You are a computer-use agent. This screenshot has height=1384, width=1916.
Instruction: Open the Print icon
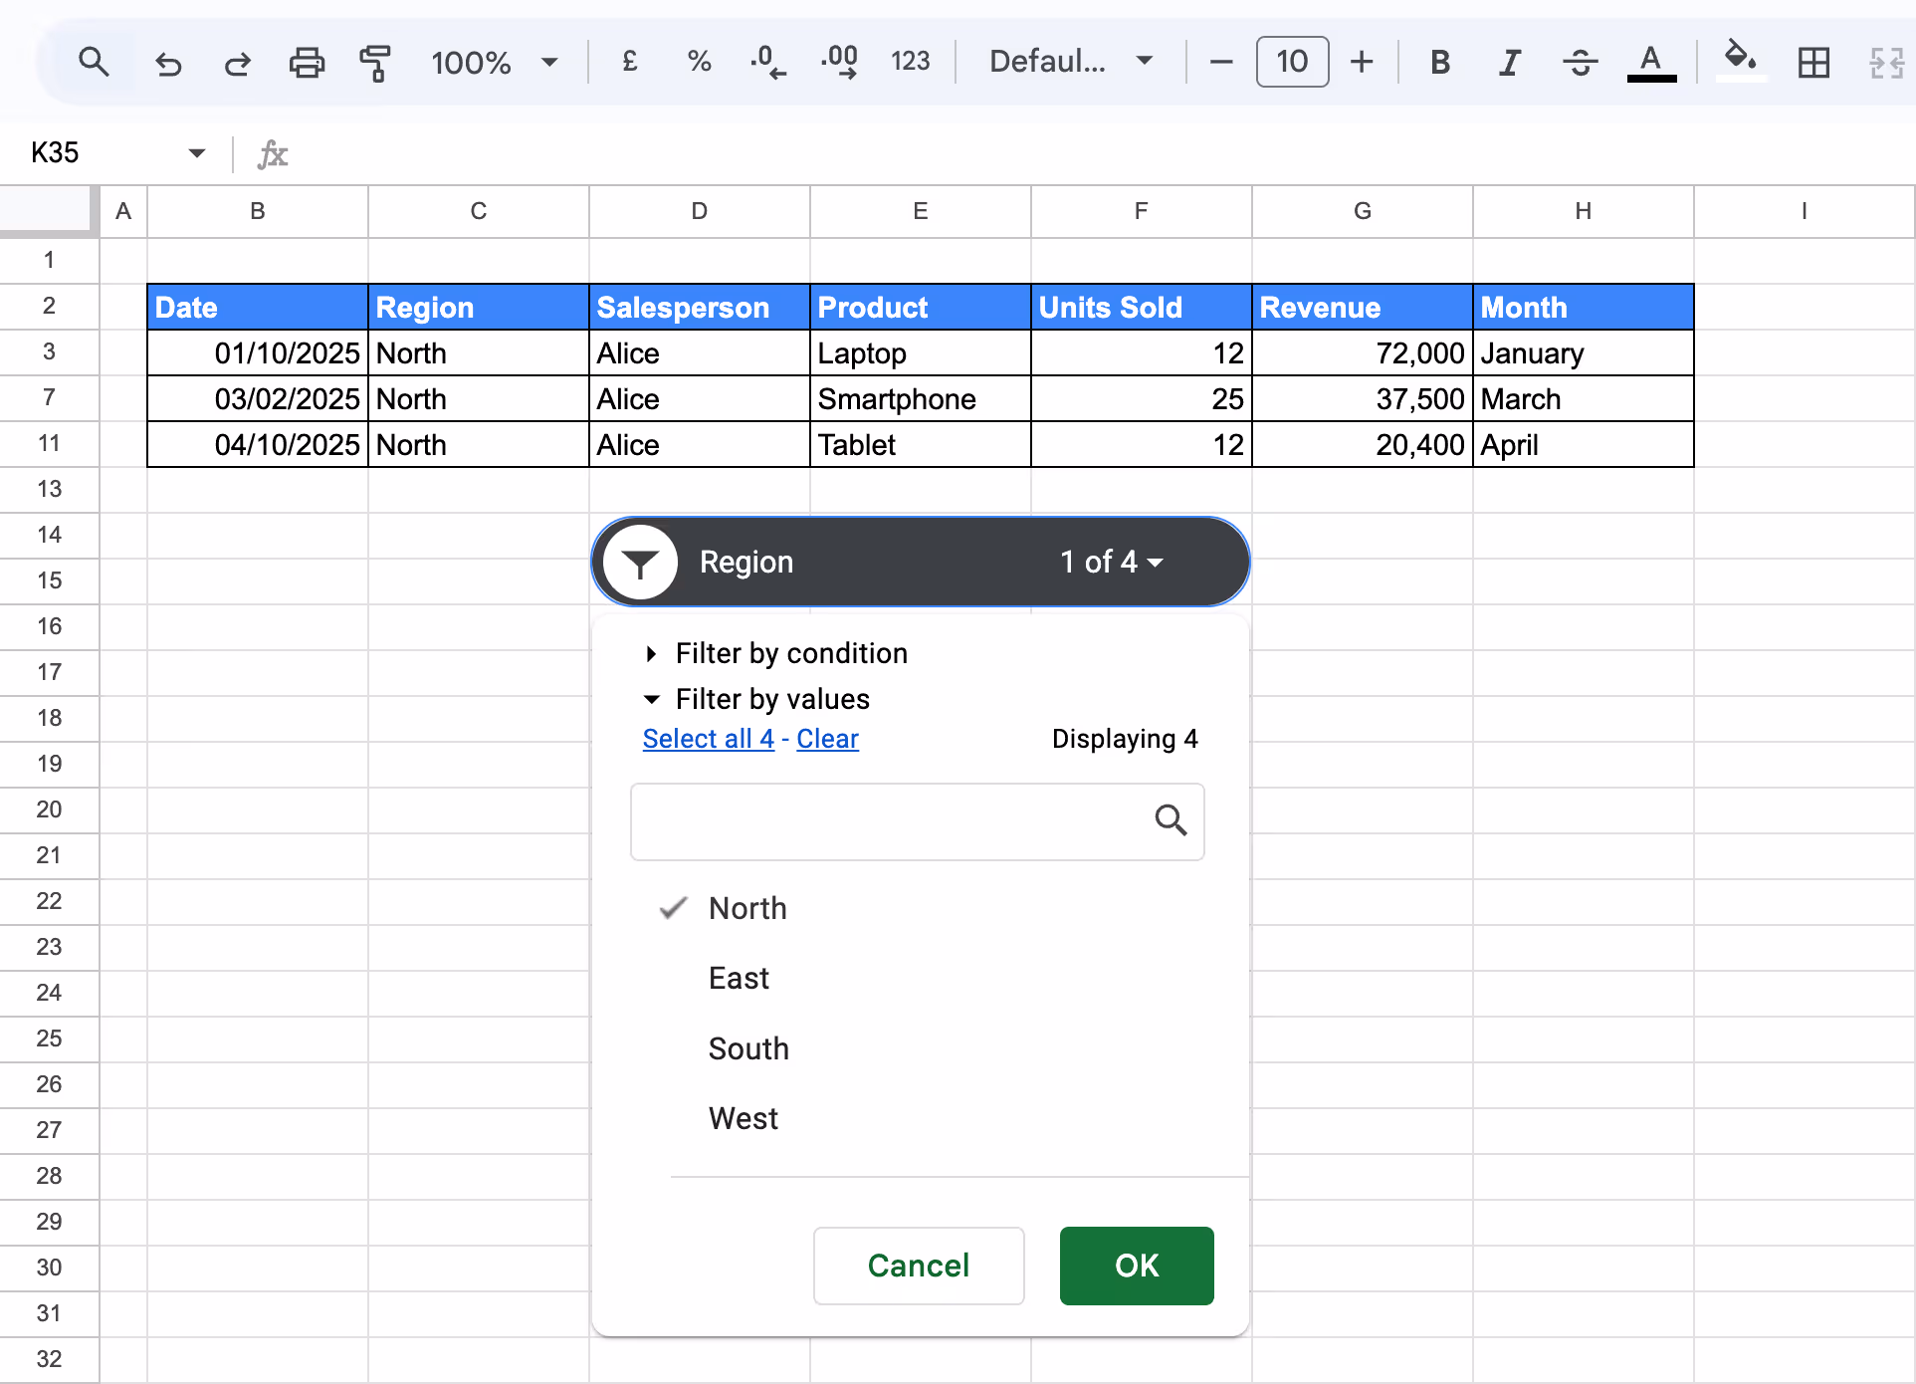click(307, 62)
